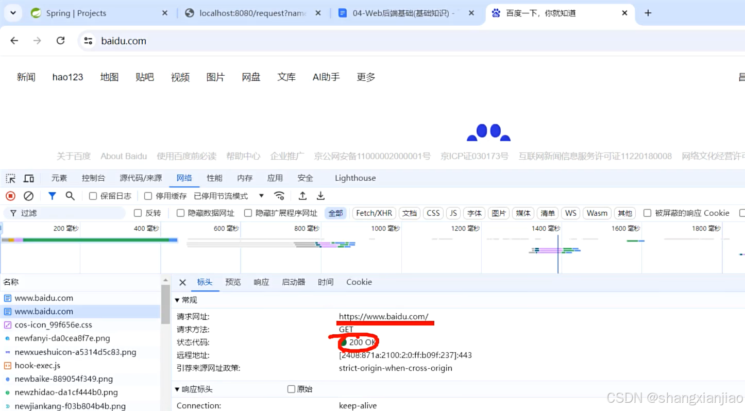Open the 预览 details tab
This screenshot has width=745, height=411.
click(x=233, y=282)
